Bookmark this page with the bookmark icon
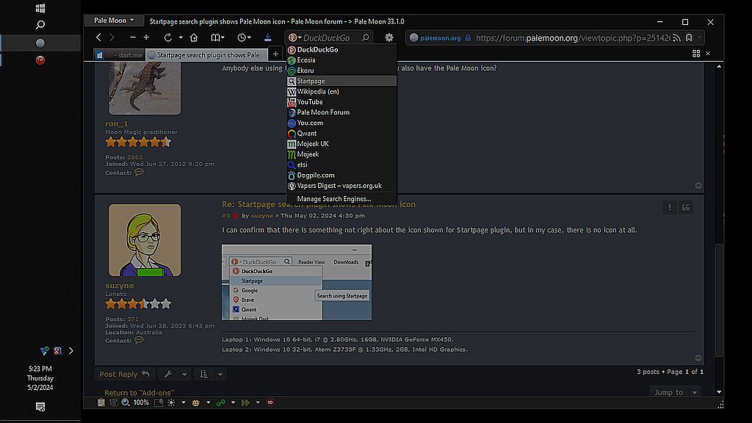 pos(689,37)
